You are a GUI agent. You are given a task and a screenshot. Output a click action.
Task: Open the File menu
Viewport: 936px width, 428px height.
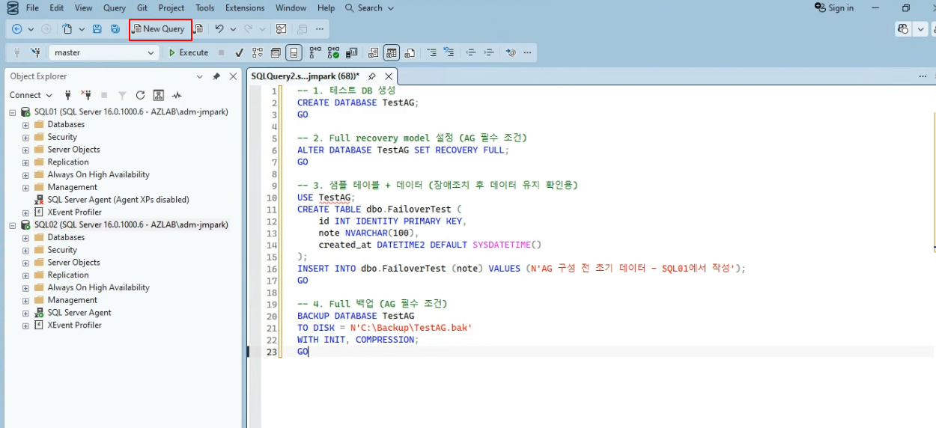point(32,8)
